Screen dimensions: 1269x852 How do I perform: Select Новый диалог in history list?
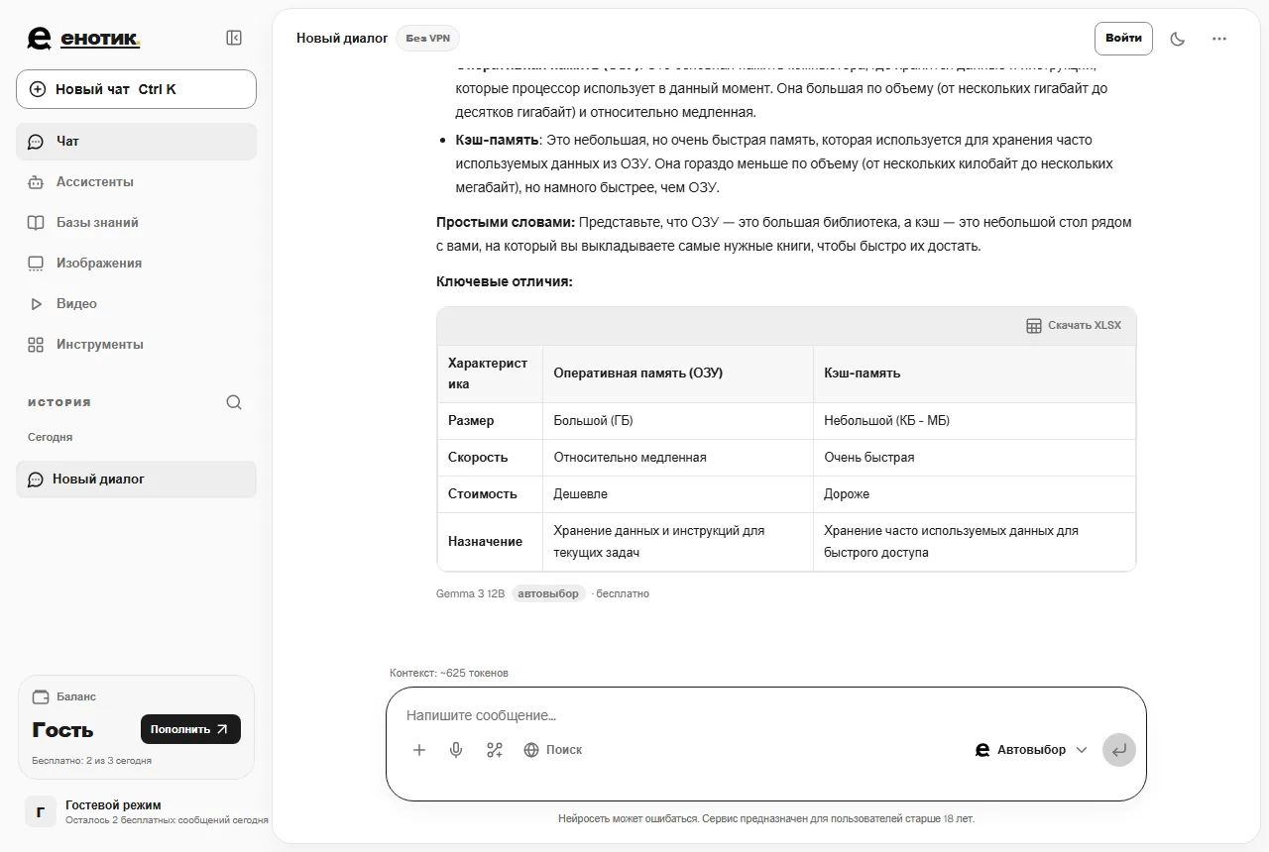pyautogui.click(x=136, y=479)
